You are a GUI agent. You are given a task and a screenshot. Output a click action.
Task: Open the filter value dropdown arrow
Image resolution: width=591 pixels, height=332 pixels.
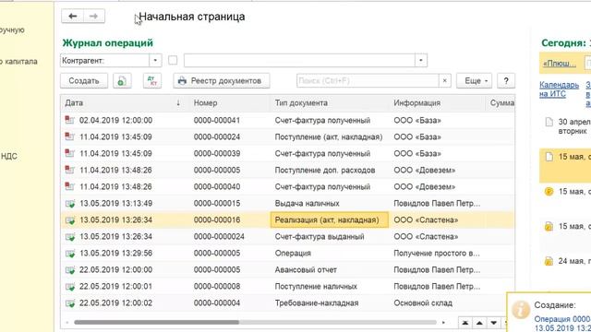421,61
